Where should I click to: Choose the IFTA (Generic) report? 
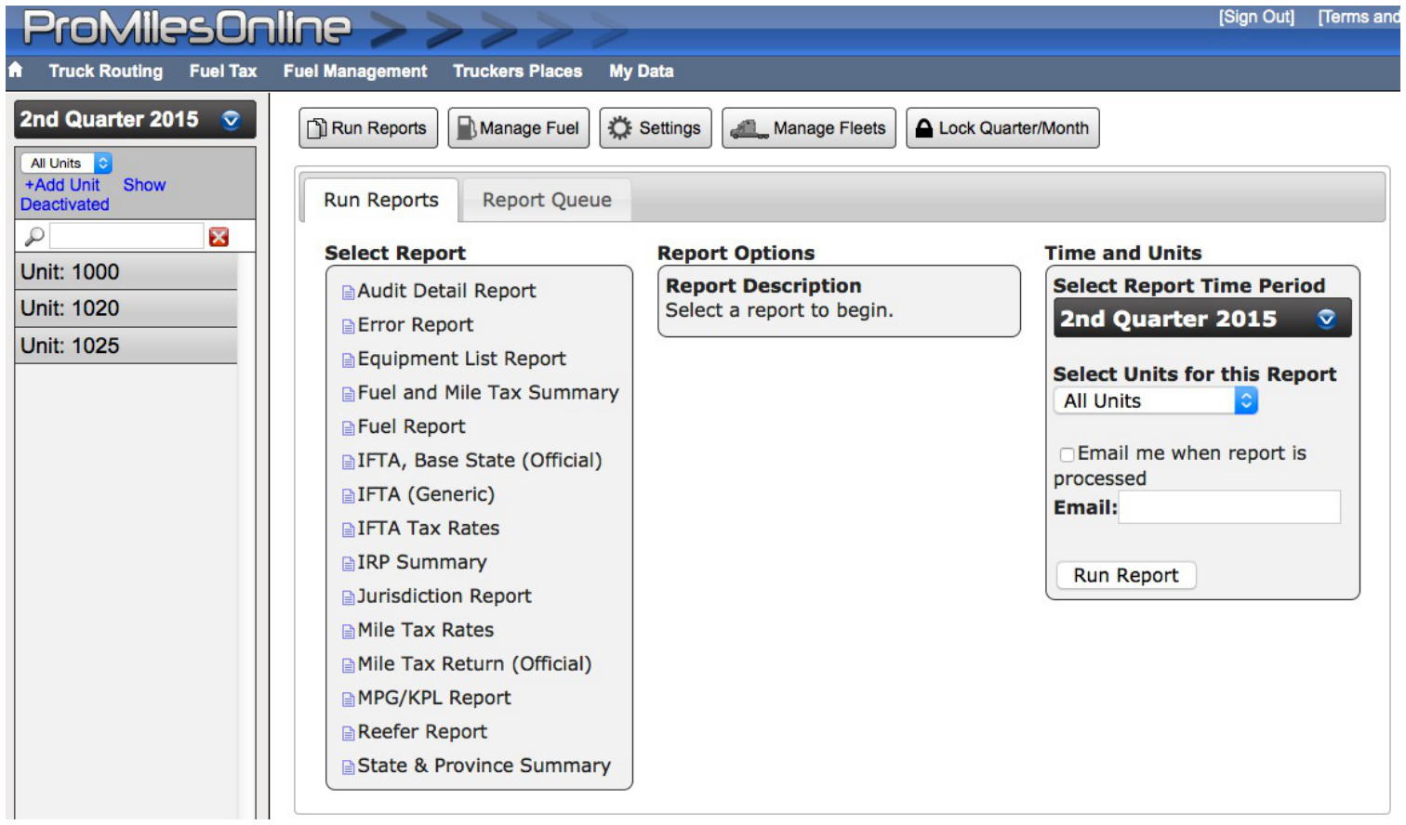pos(426,494)
